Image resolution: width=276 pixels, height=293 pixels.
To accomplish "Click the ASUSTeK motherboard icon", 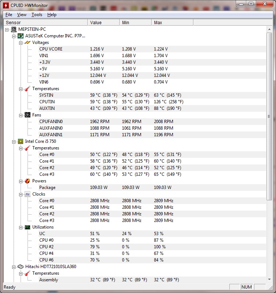I will pos(21,36).
